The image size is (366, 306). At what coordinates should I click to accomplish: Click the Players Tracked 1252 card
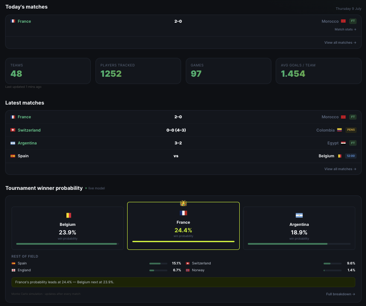138,71
